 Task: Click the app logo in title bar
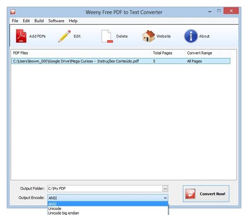click(13, 12)
